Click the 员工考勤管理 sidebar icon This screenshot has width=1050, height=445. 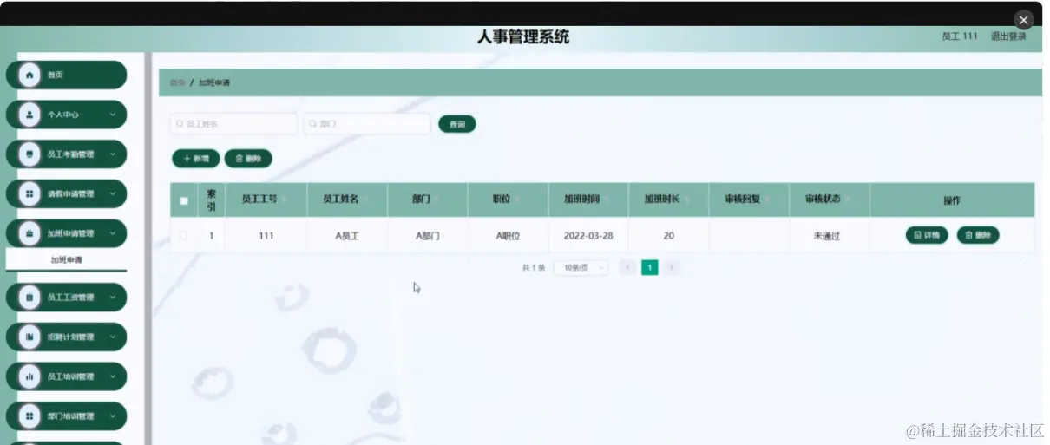pos(30,154)
